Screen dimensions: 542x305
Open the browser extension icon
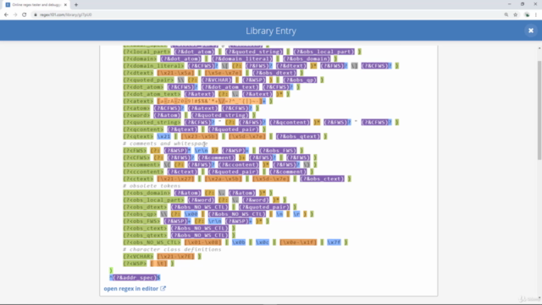[527, 15]
